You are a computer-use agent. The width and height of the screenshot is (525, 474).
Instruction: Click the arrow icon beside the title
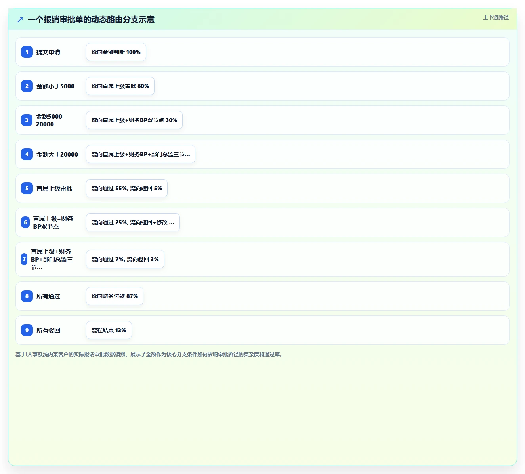point(20,19)
